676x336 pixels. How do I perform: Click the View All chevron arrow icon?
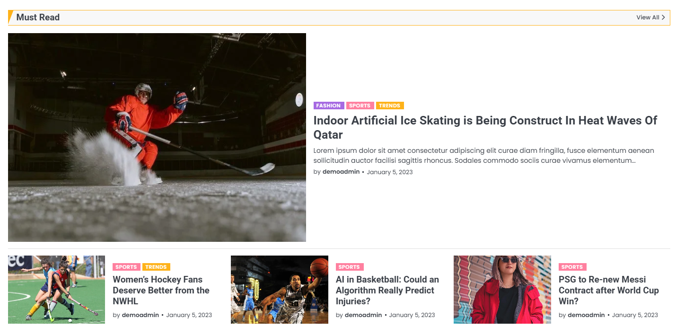[x=663, y=18]
